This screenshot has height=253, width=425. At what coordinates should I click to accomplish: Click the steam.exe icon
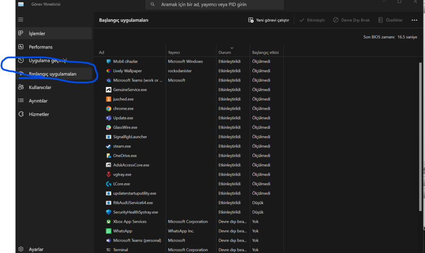[x=109, y=146]
